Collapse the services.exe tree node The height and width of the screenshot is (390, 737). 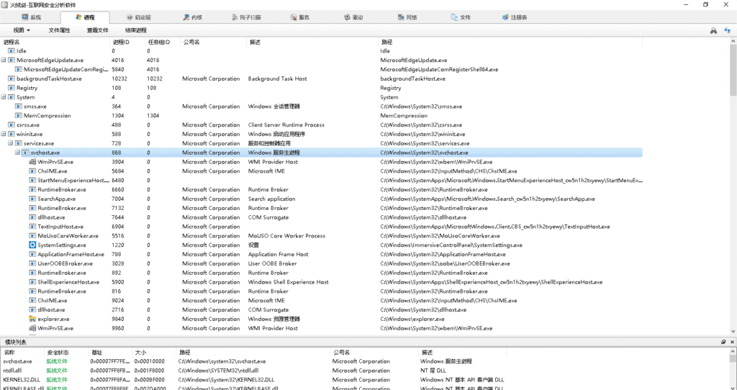click(x=10, y=143)
